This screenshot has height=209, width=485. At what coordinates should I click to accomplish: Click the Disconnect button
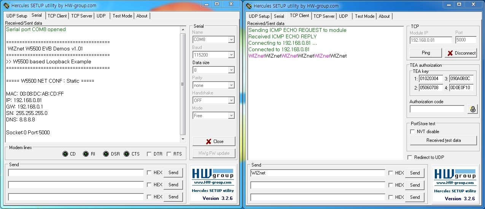click(461, 53)
